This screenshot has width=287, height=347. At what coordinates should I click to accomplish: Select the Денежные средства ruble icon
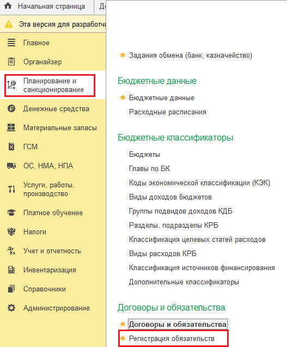[11, 108]
